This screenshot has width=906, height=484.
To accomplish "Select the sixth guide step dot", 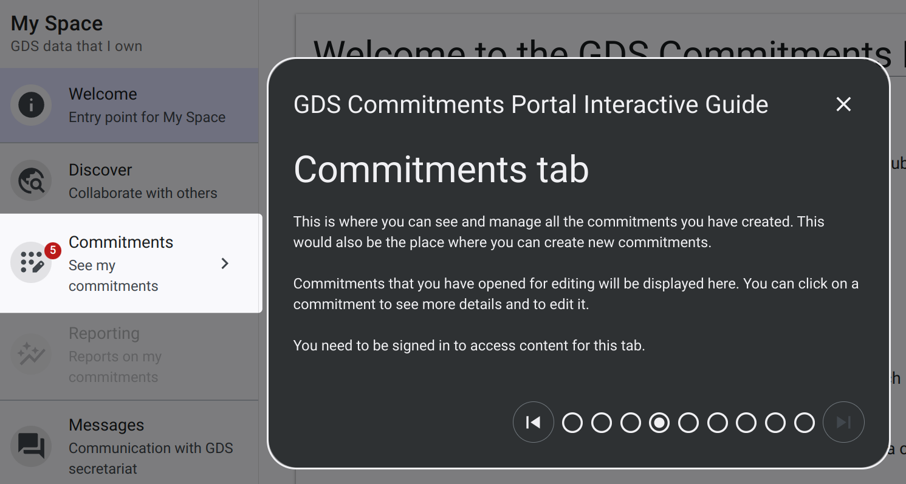I will tap(718, 423).
